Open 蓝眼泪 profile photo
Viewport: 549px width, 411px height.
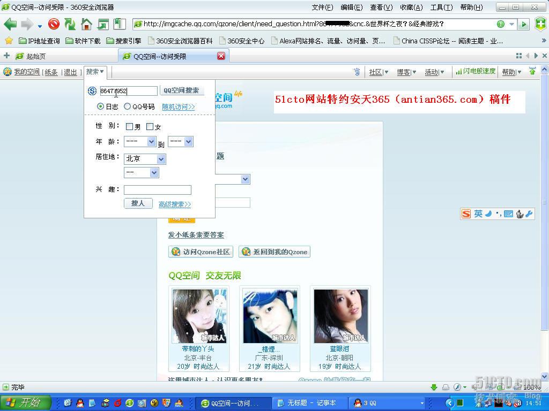341,316
